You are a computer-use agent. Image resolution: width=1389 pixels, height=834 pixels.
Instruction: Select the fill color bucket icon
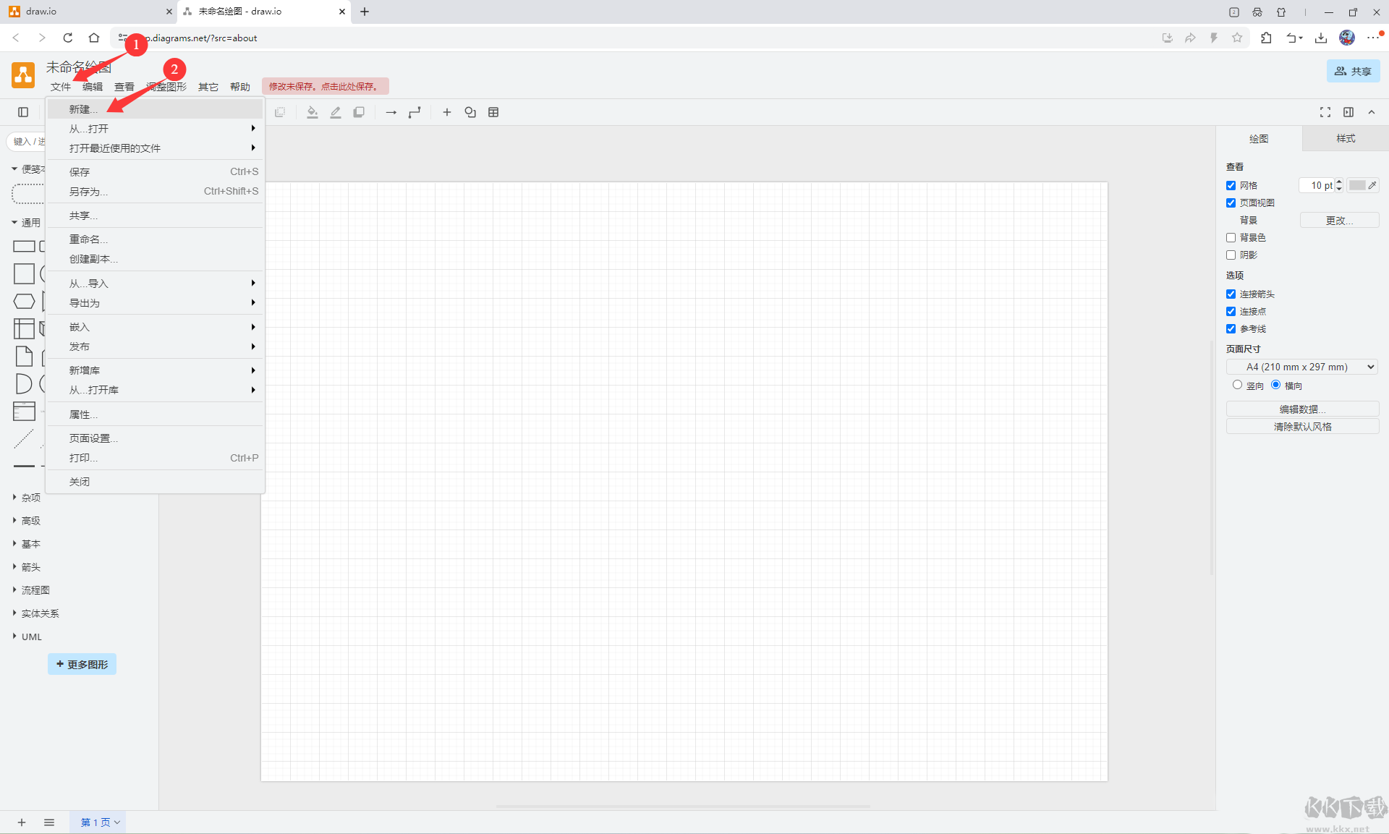[313, 112]
